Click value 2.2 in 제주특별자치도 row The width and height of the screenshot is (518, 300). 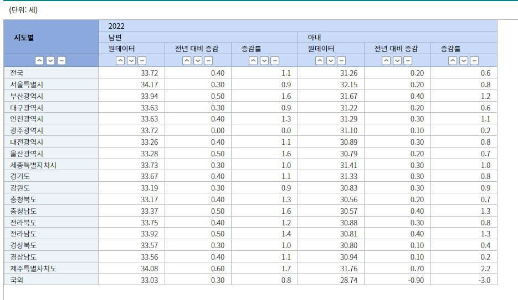coord(486,269)
